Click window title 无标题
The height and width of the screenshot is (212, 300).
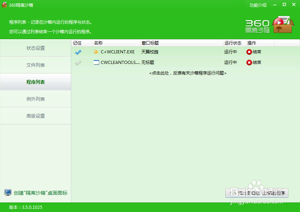[147, 63]
